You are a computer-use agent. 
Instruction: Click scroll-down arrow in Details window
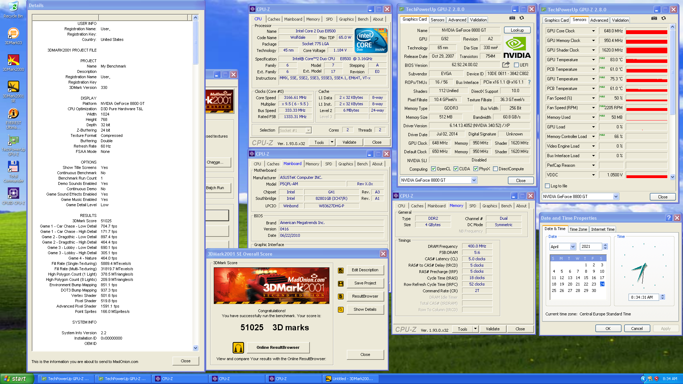click(x=195, y=348)
